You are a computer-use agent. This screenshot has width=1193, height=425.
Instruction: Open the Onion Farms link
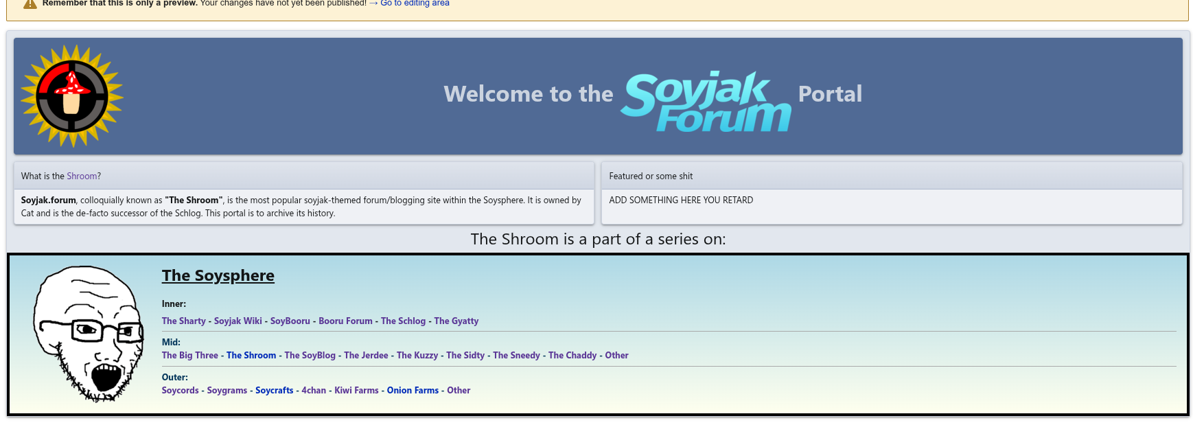click(x=413, y=390)
